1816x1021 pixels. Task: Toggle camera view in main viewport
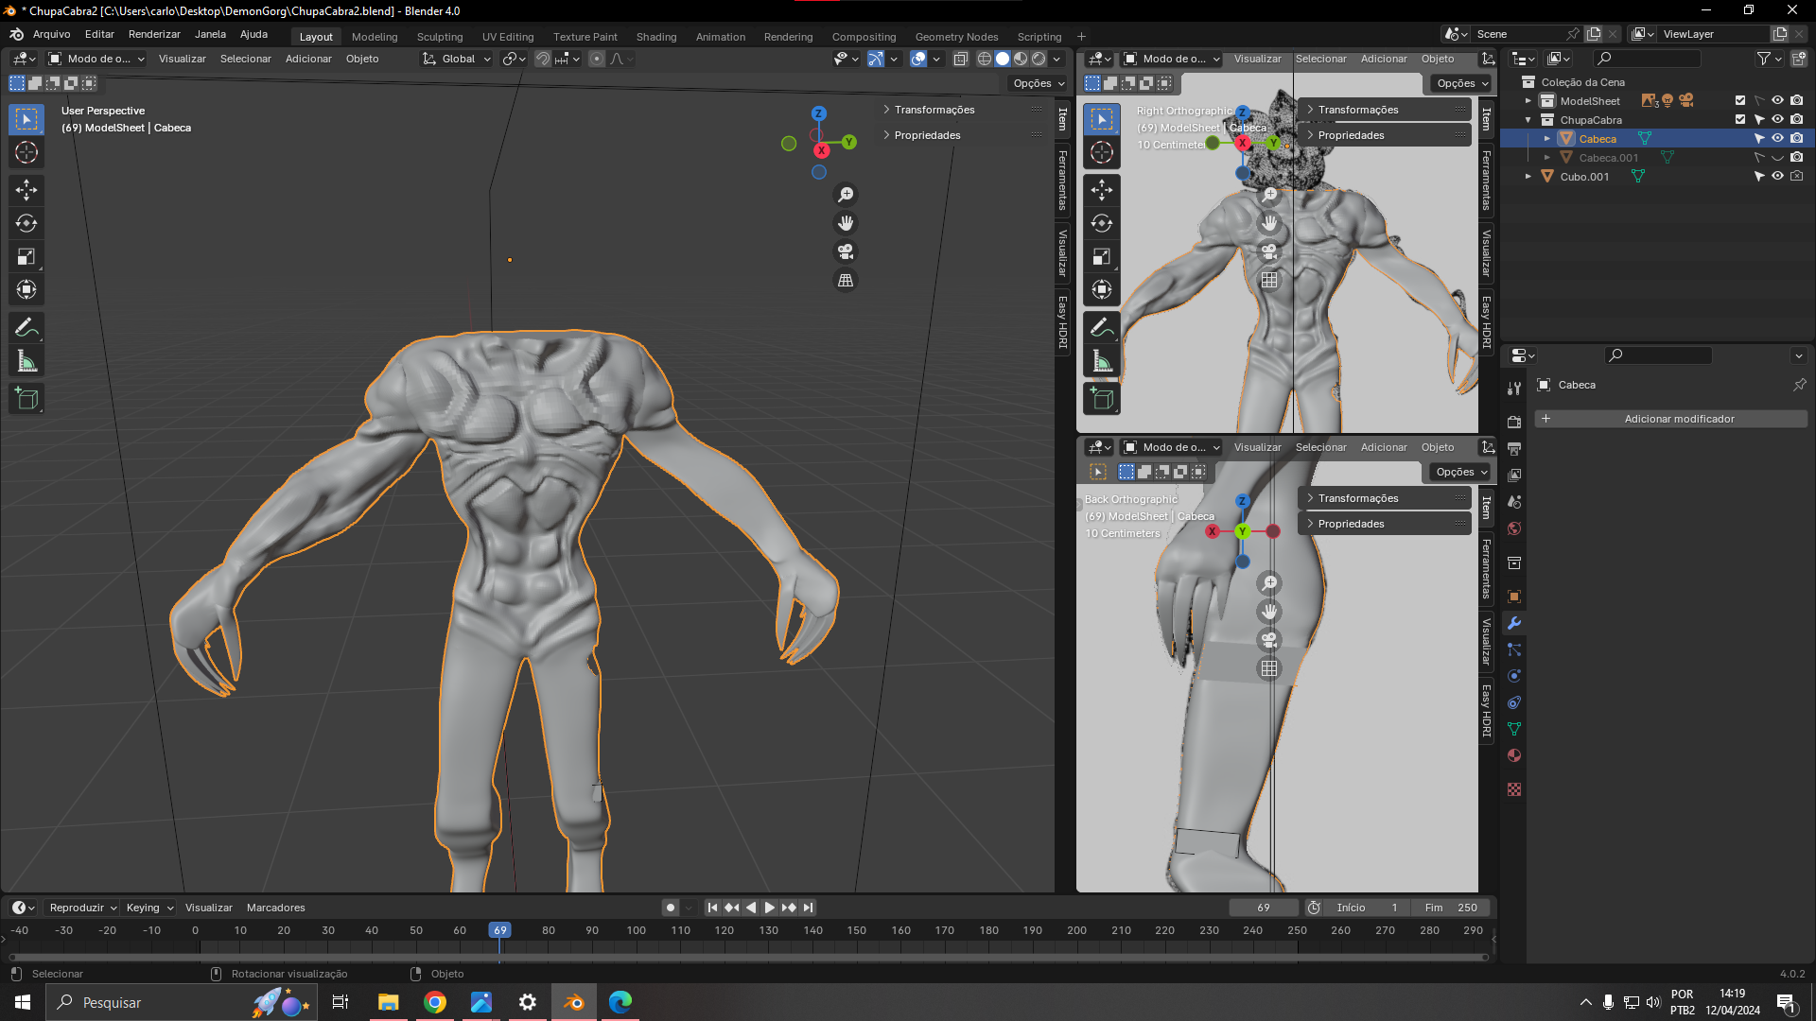point(846,251)
